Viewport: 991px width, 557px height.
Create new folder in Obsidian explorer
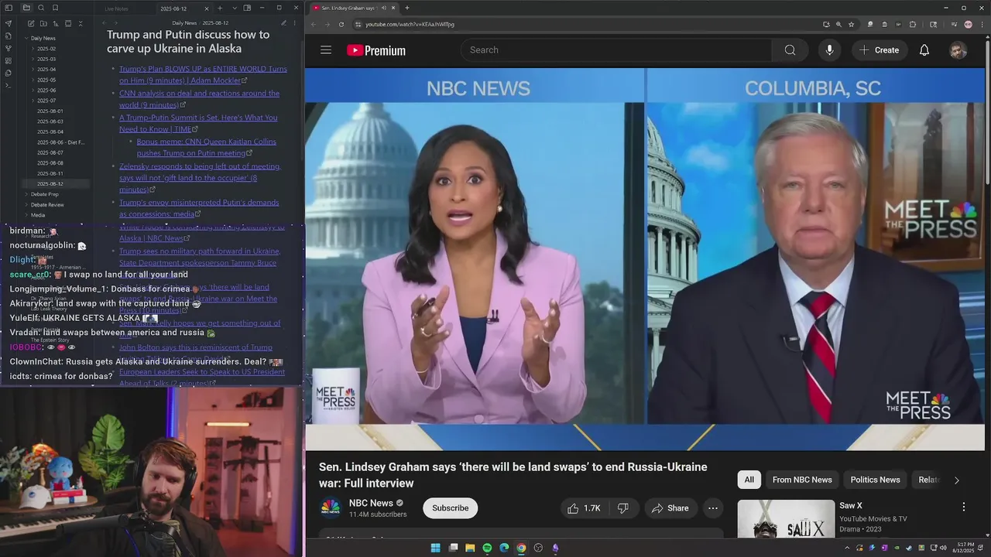point(43,24)
